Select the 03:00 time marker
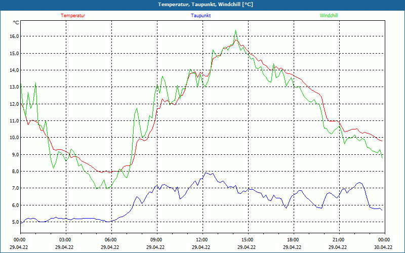The height and width of the screenshot is (253, 405). pos(65,240)
